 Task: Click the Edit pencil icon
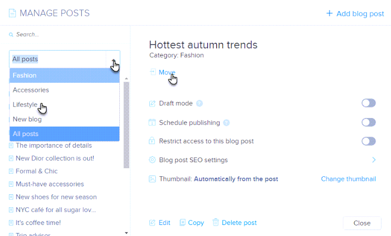(152, 222)
